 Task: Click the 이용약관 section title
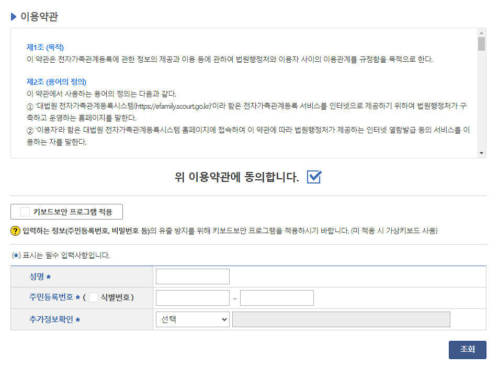[39, 17]
